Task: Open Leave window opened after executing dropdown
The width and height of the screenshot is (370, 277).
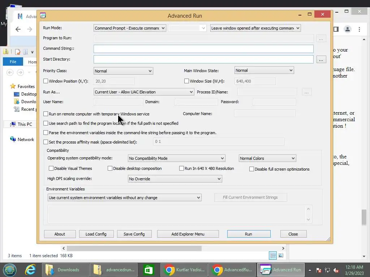Action: [255, 28]
